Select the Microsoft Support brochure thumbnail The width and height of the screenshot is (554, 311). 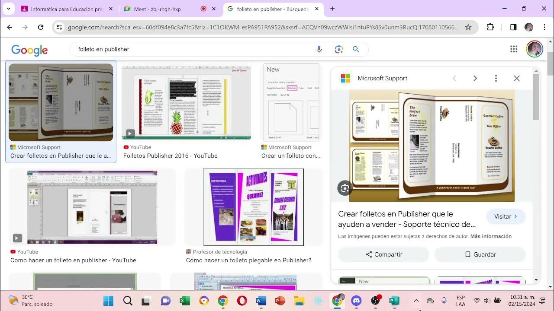point(61,102)
